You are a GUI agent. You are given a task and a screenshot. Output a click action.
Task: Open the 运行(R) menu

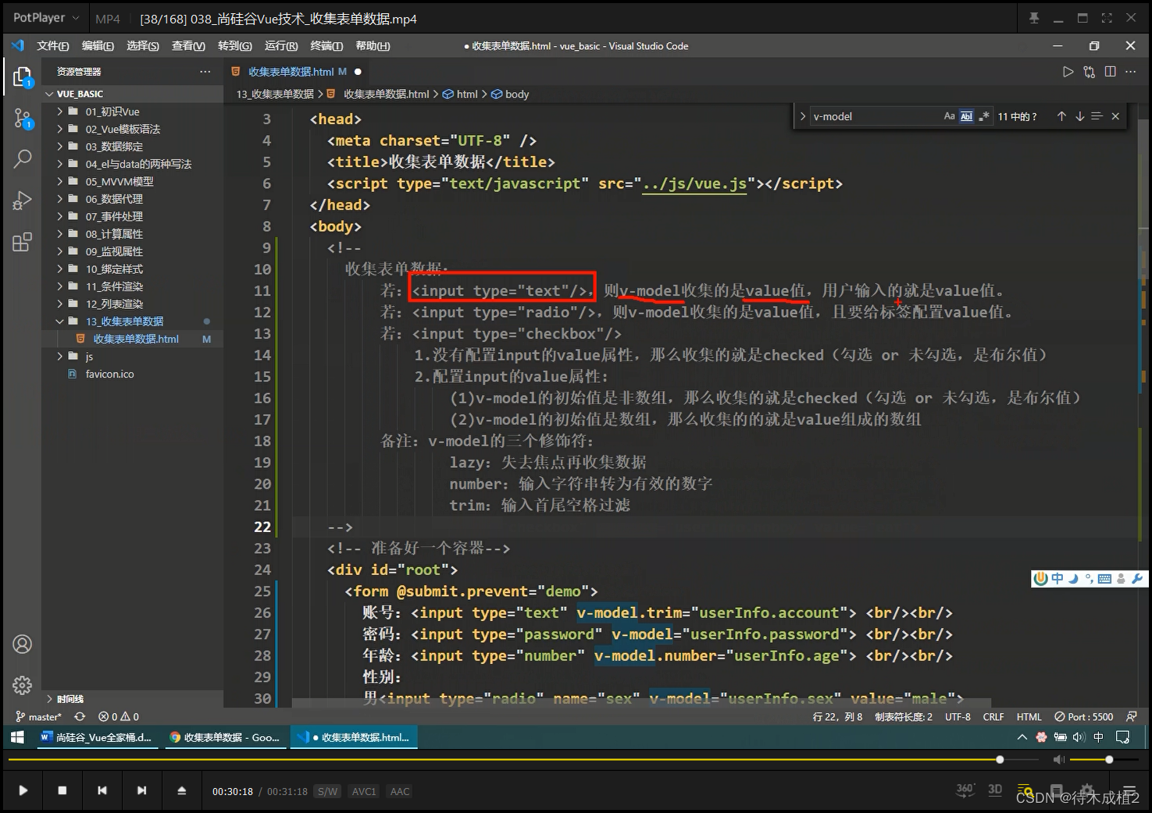281,46
